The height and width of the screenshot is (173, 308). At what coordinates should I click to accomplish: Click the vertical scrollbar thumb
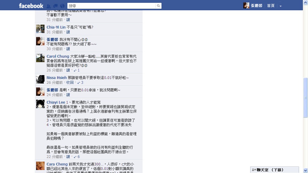click(x=305, y=98)
